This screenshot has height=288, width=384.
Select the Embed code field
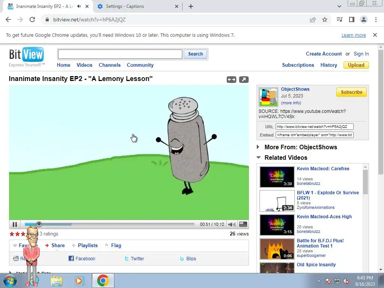(315, 135)
